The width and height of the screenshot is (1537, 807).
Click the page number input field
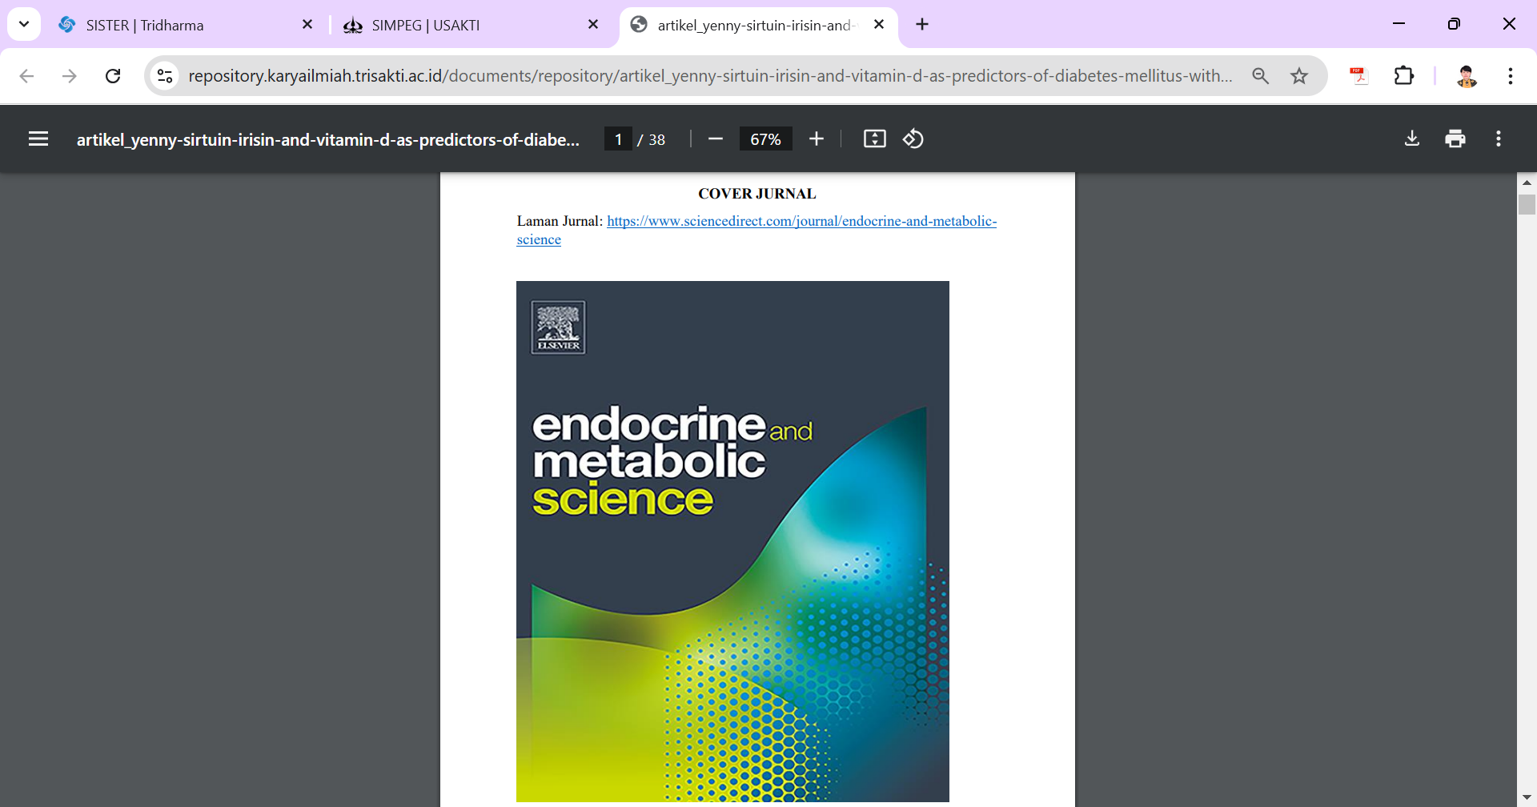coord(618,139)
